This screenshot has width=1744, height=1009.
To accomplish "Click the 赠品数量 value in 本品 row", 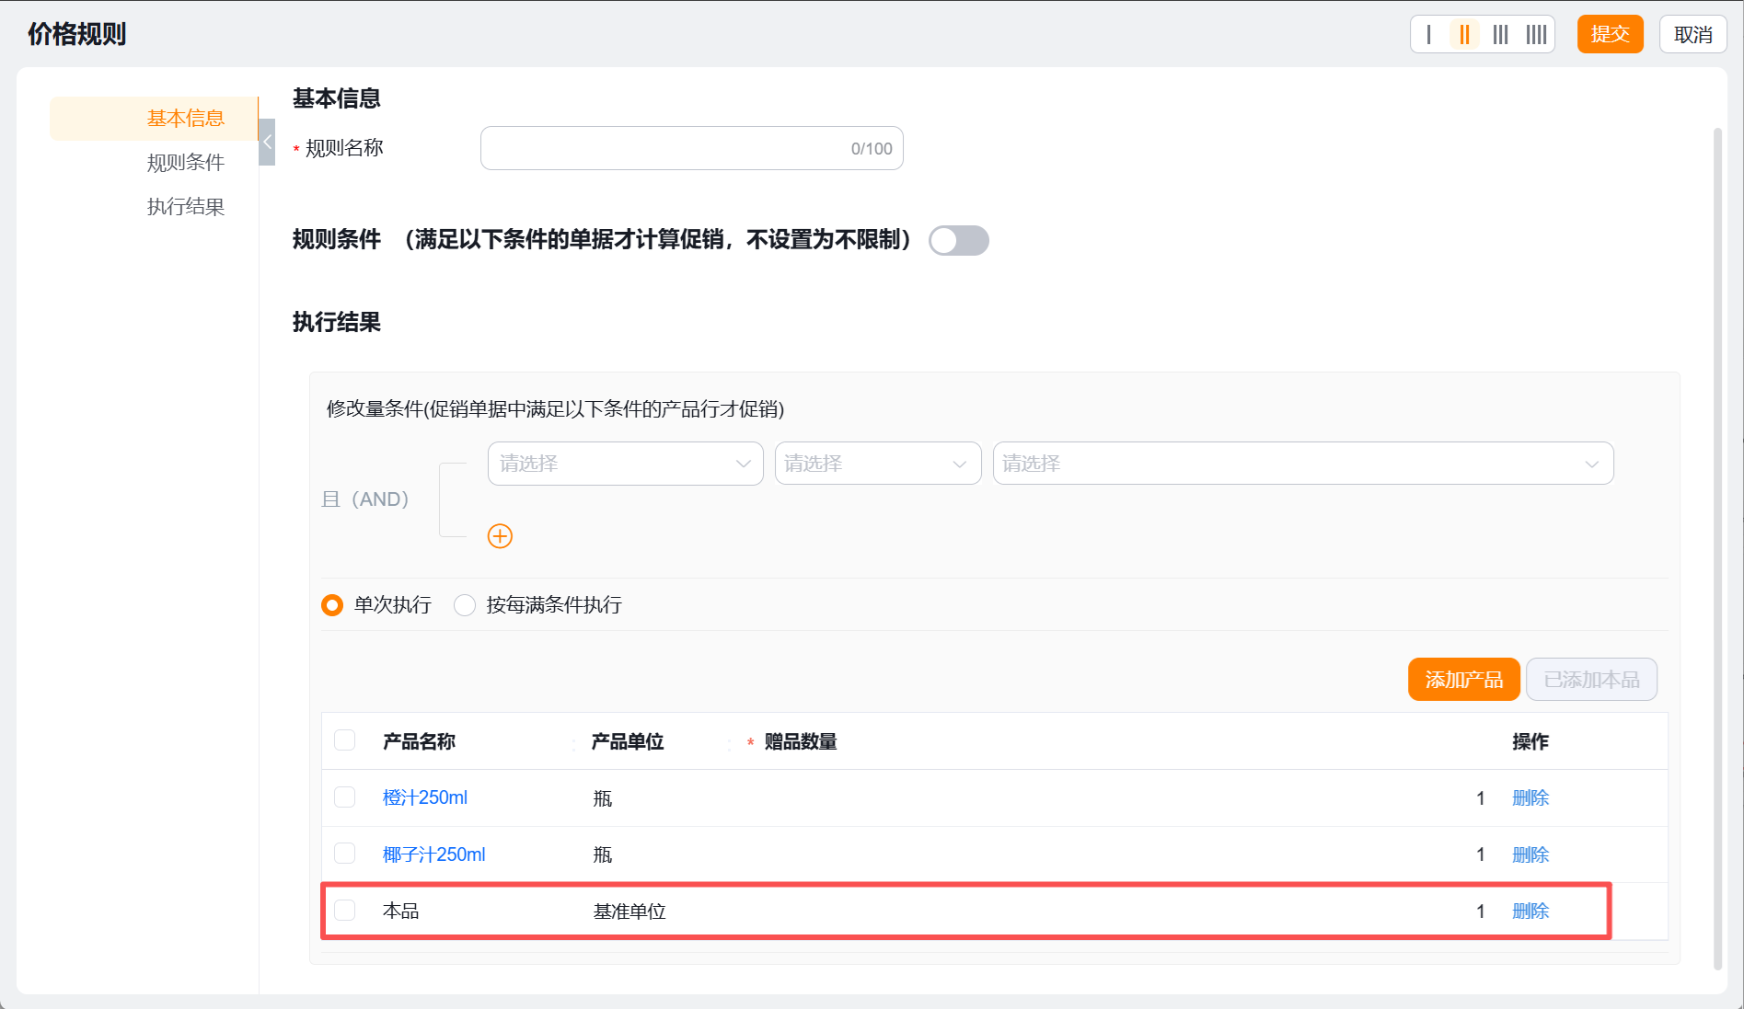I will [x=1481, y=911].
